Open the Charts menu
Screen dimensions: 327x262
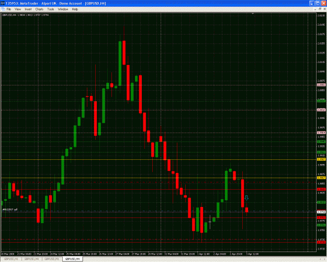(39, 9)
